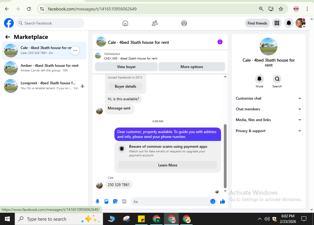Click the 'Dear customer' sent message bubble

168,134
